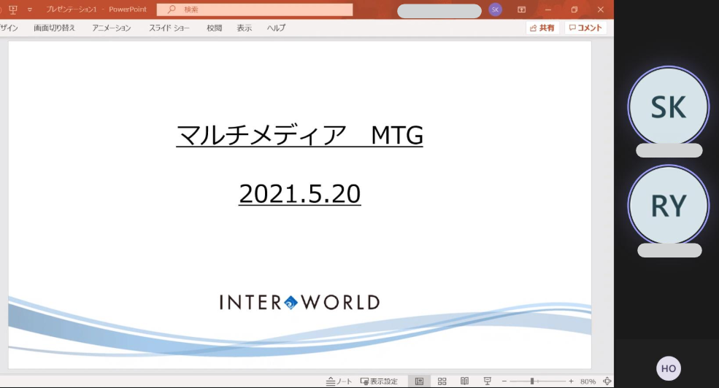Open the quick access toolbar customize arrow

point(30,9)
